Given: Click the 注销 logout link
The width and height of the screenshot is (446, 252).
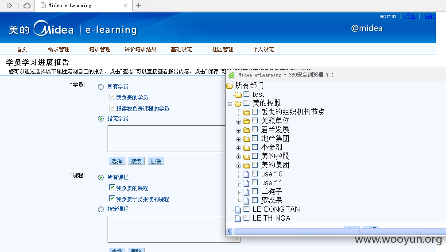Looking at the screenshot, I should [430, 16].
